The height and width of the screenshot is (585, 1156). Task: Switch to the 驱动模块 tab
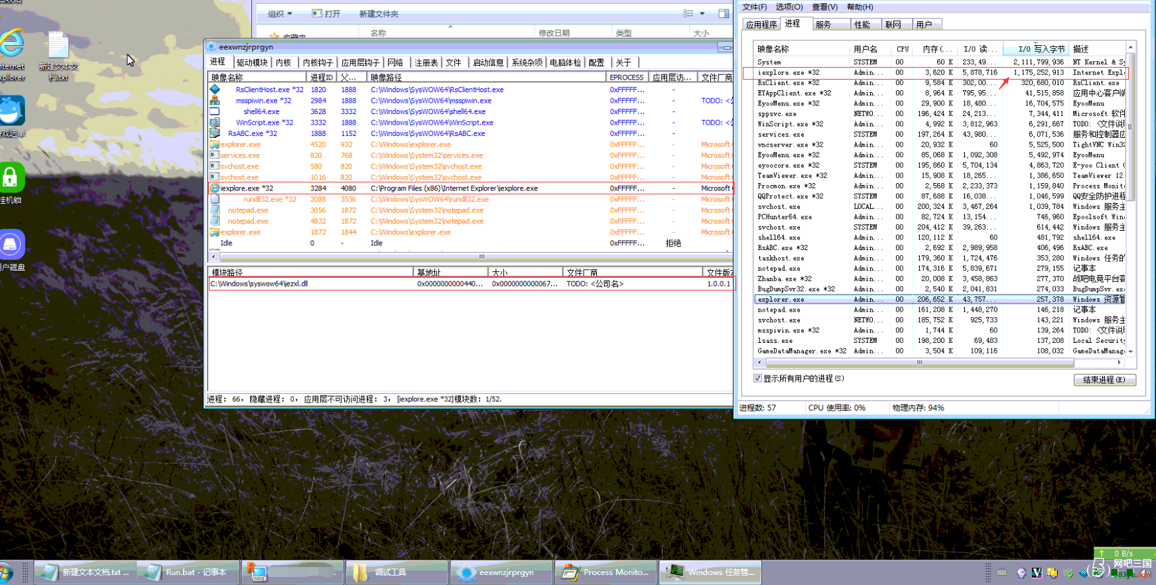pos(252,62)
